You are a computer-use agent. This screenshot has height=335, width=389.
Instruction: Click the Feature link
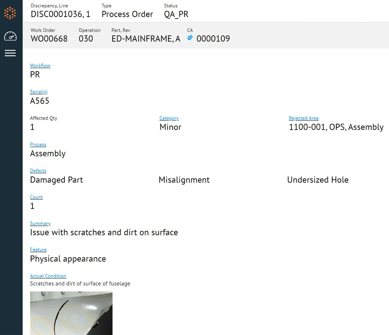pyautogui.click(x=38, y=250)
